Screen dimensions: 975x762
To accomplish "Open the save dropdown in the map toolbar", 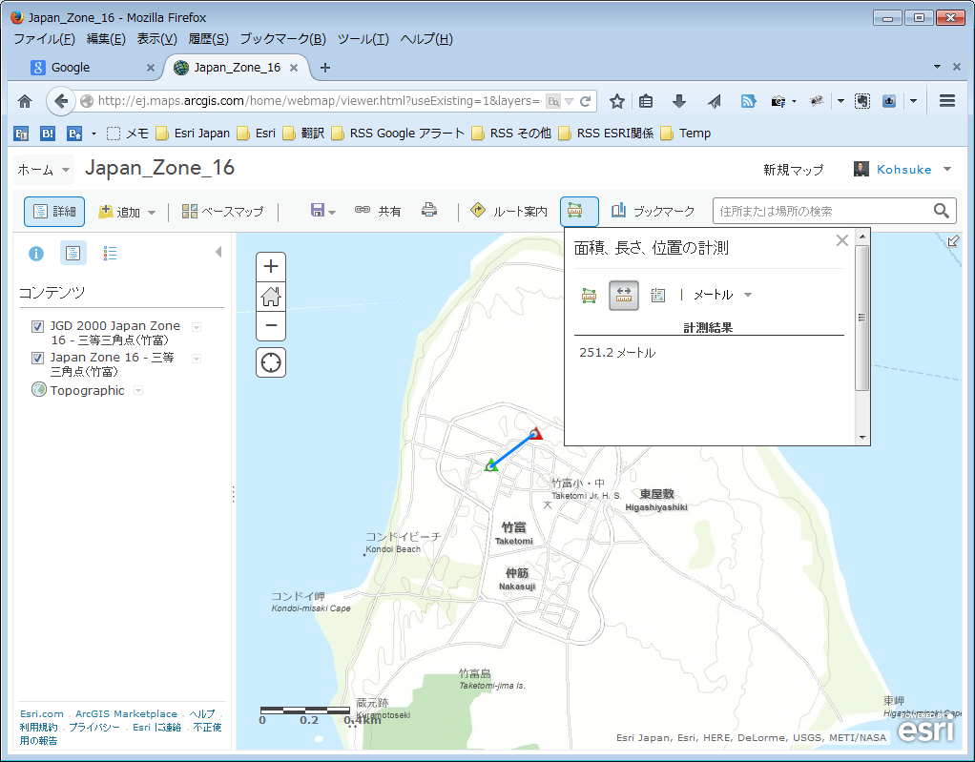I will tap(322, 211).
